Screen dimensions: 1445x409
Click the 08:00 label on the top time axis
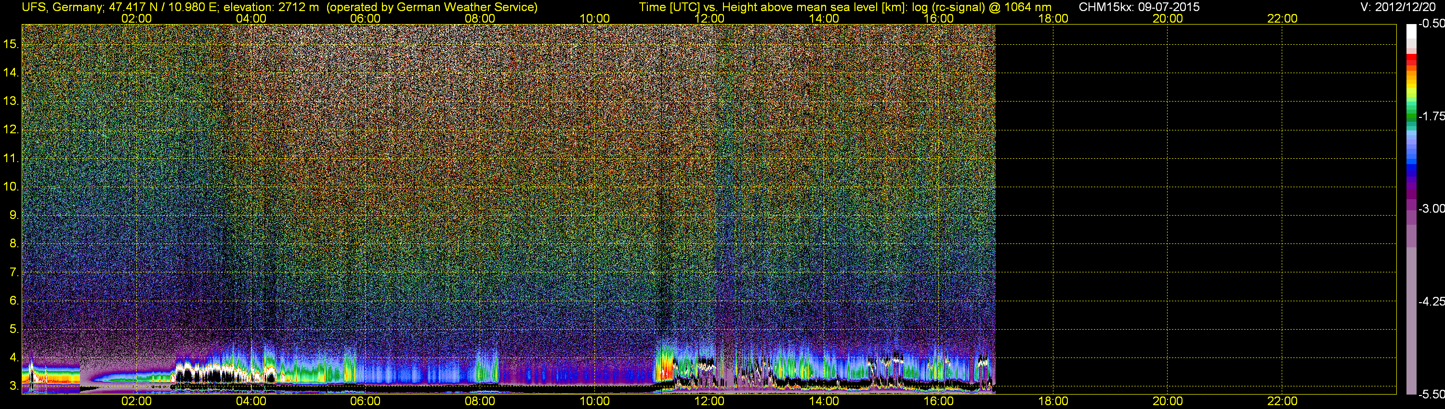pos(480,18)
